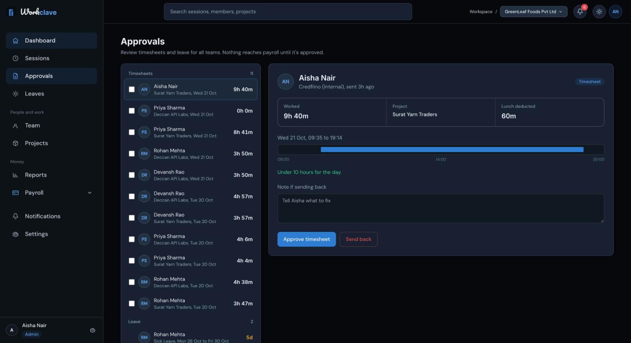Go to Sessions in the sidebar
Image resolution: width=631 pixels, height=343 pixels.
point(51,58)
